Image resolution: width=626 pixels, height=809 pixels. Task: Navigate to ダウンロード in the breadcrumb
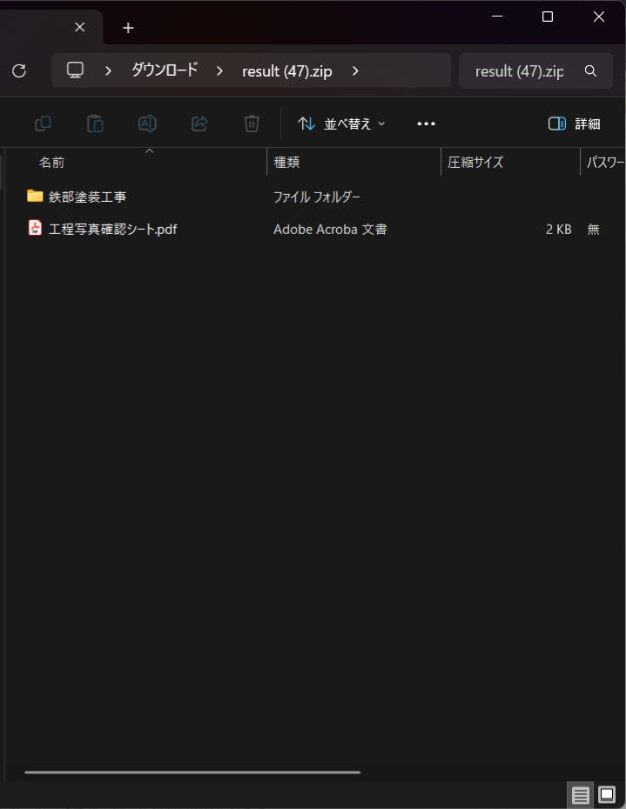click(165, 70)
